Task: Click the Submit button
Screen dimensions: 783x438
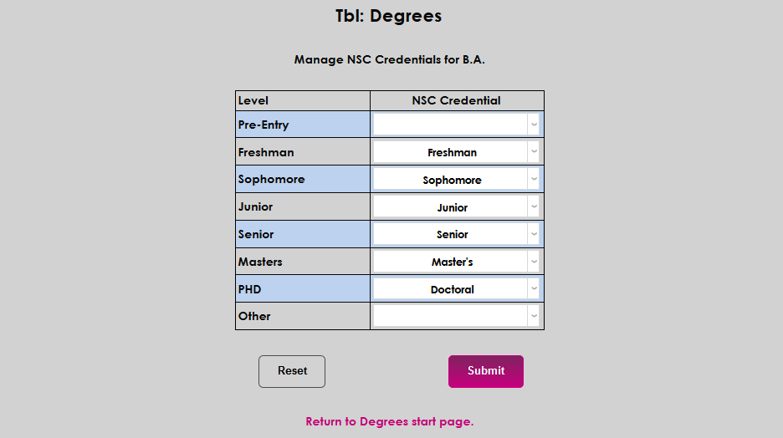Action: [x=486, y=371]
